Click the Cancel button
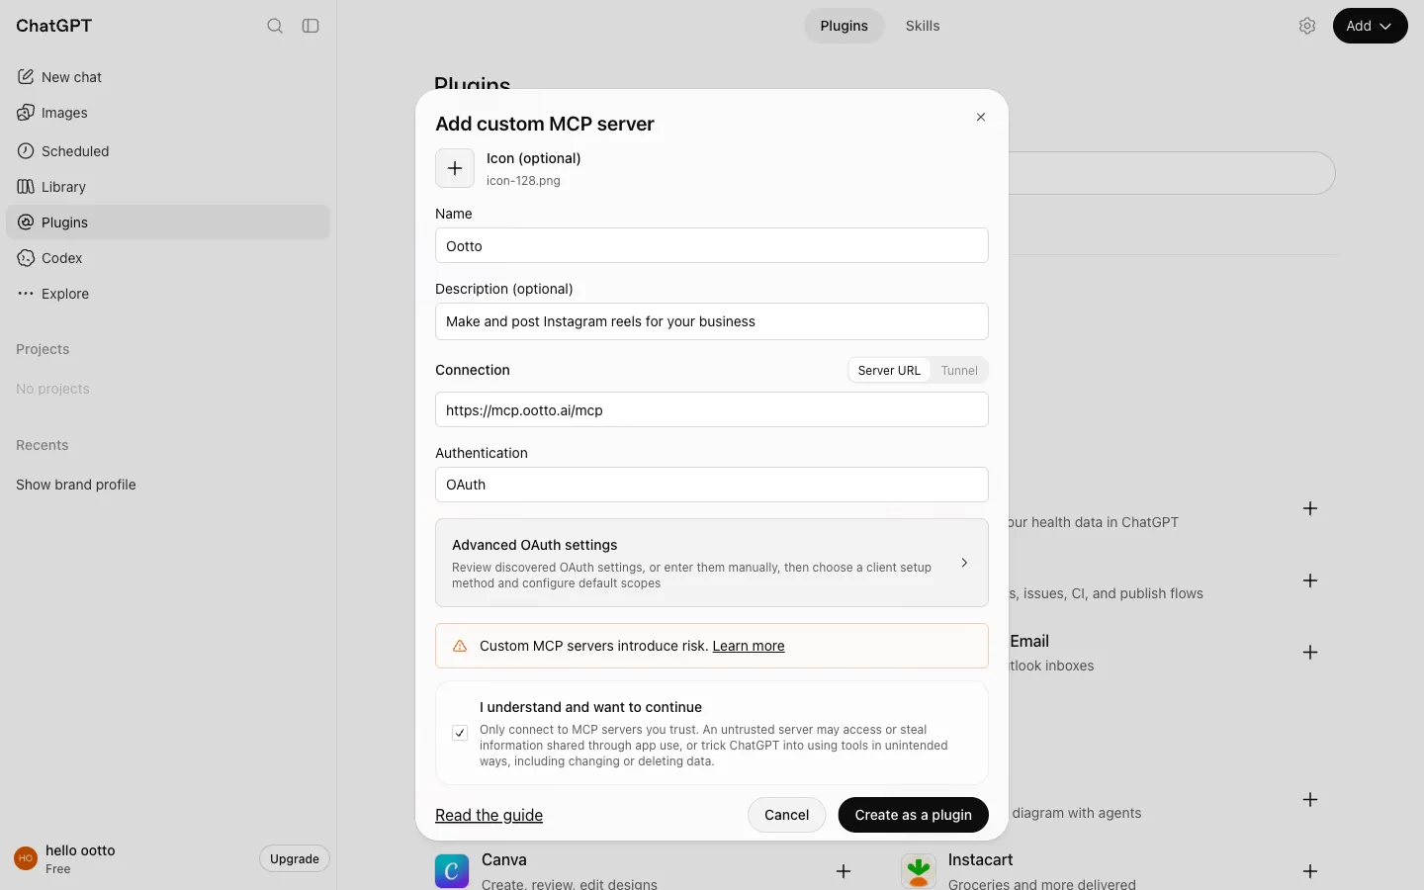Screen dimensions: 1424x890 (787, 815)
